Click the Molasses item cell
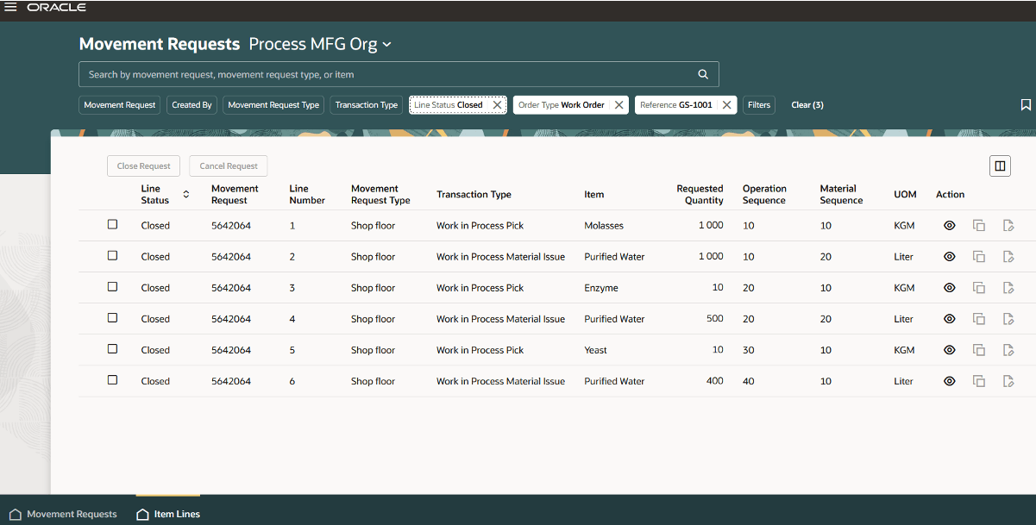Viewport: 1036px width, 525px height. [x=604, y=226]
